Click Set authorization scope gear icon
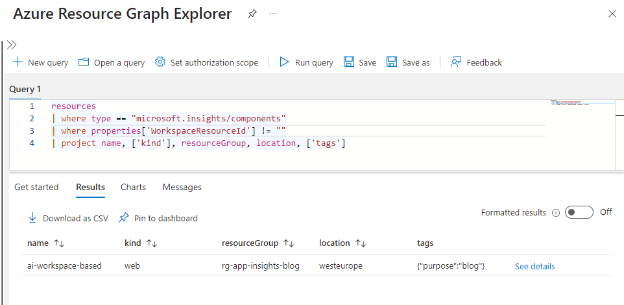The width and height of the screenshot is (624, 305). coord(160,62)
